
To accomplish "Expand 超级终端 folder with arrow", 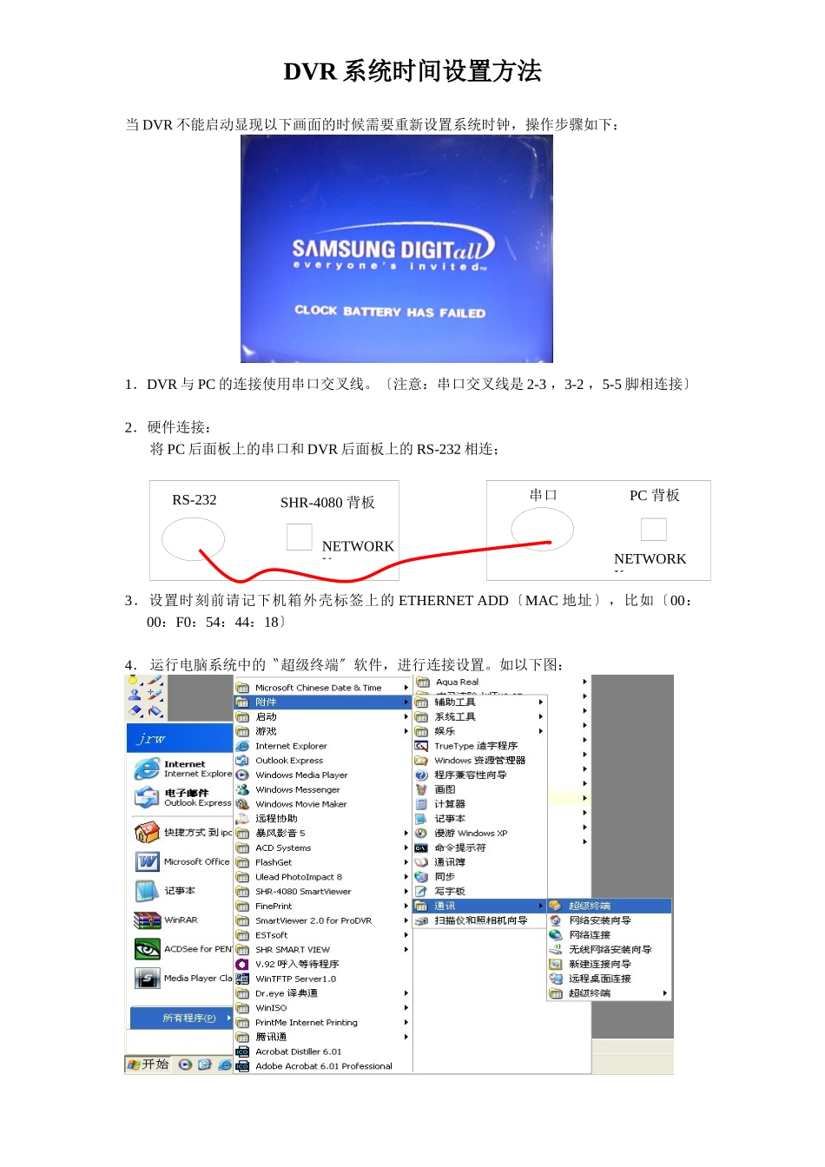I will coord(610,993).
